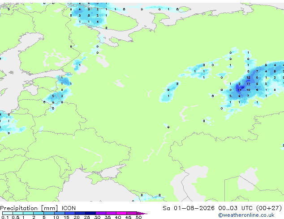This screenshot has width=284, height=219.
Task: Click the '8' precipitation value on the map
Action: (275, 72)
